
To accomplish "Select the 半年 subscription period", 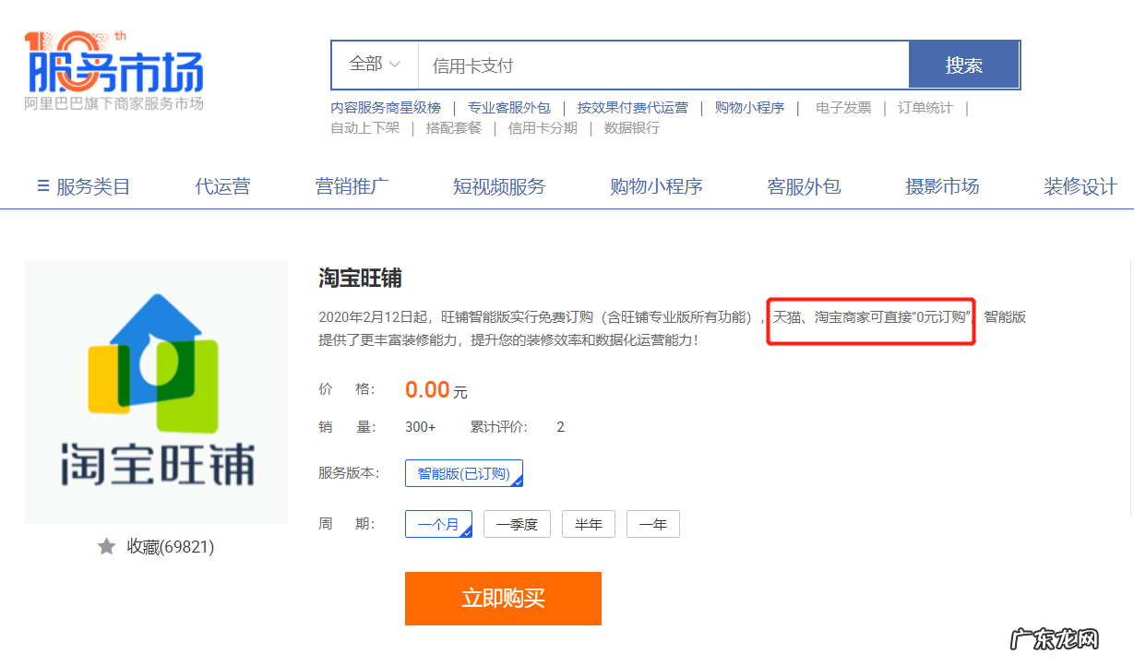I will pos(588,523).
